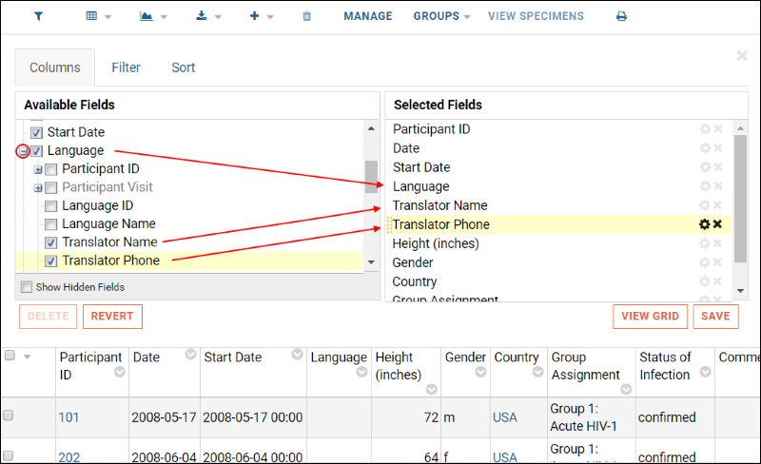Open gear settings for Translator Name field

(x=705, y=205)
